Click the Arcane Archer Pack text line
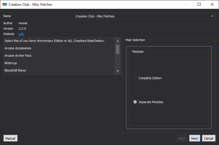 tap(18, 56)
